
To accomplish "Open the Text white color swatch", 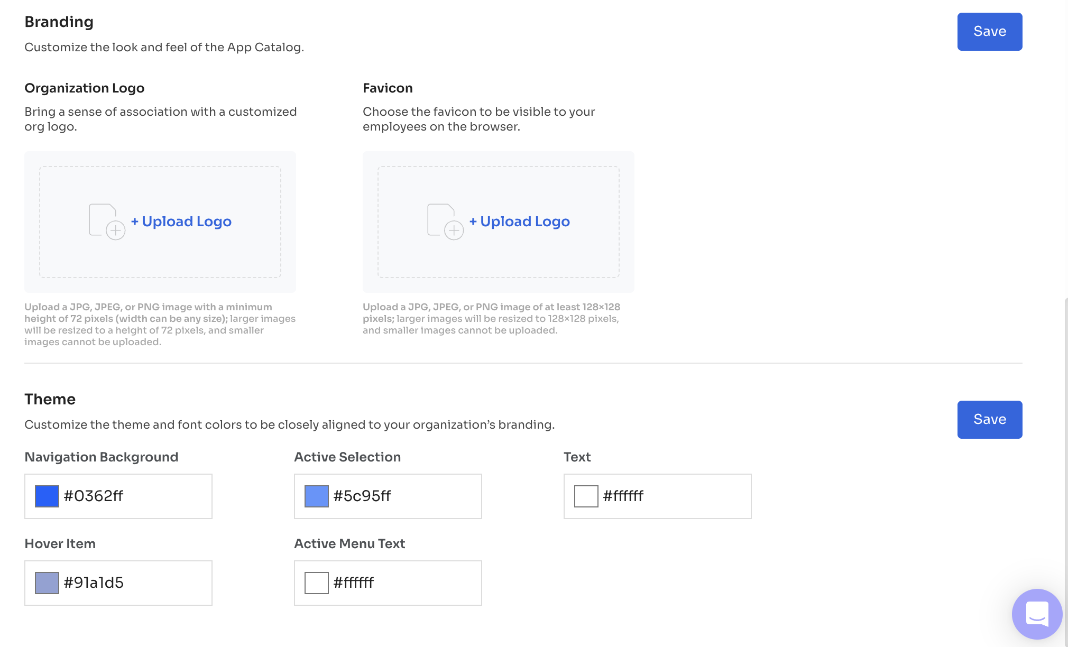I will [x=586, y=496].
